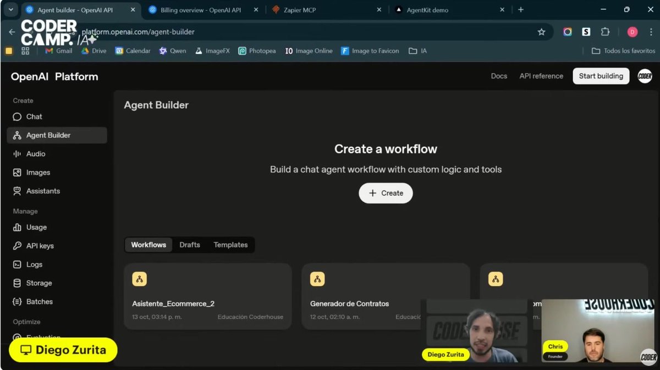Click the Start building button
This screenshot has height=370, width=660.
tap(601, 76)
